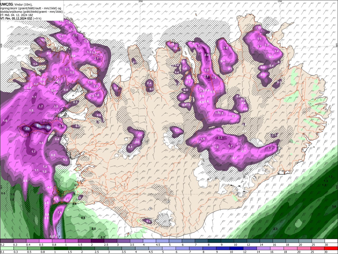This screenshot has height=254, width=338.
Task: Click the UWC/IG Vindur (10m) title text
Action: click(x=16, y=4)
